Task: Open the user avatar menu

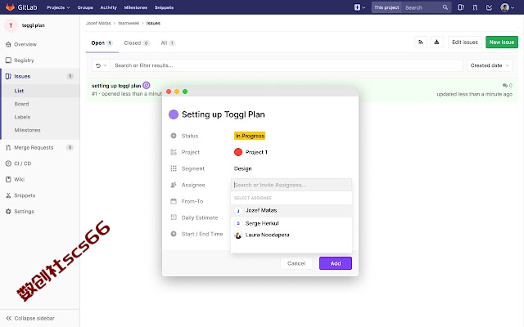Action: [507, 7]
